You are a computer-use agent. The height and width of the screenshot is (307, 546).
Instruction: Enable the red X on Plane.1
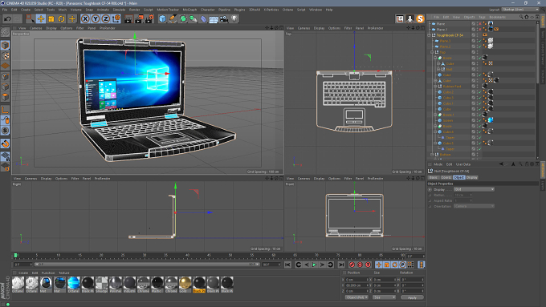pos(480,30)
